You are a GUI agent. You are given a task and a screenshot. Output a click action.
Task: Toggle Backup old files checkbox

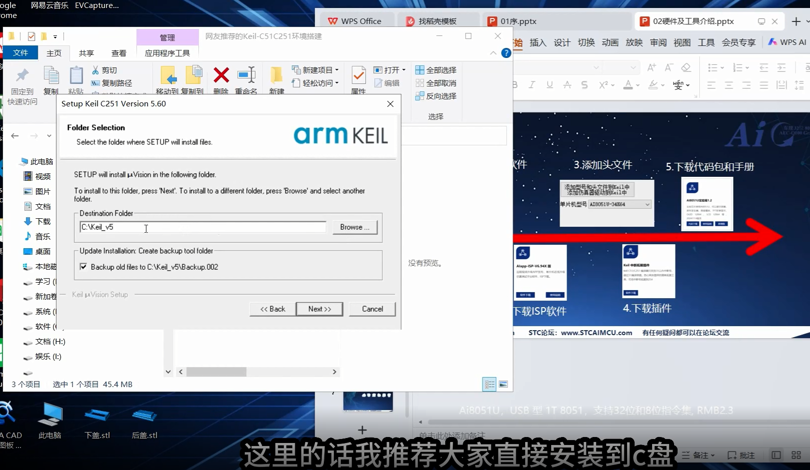click(83, 267)
